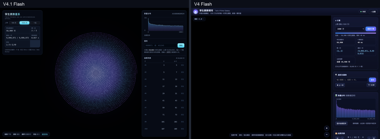Open the zoom level ×1.0 chip
Image resolution: width=380 pixels, height=139 pixels.
(199, 19)
